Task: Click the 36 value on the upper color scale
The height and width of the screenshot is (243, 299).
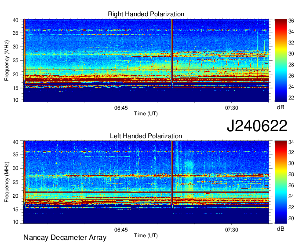Action: pos(291,21)
